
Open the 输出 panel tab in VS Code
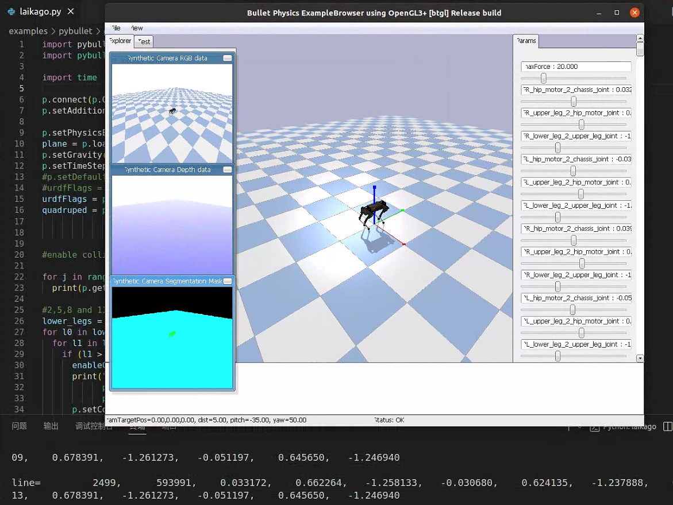(51, 426)
